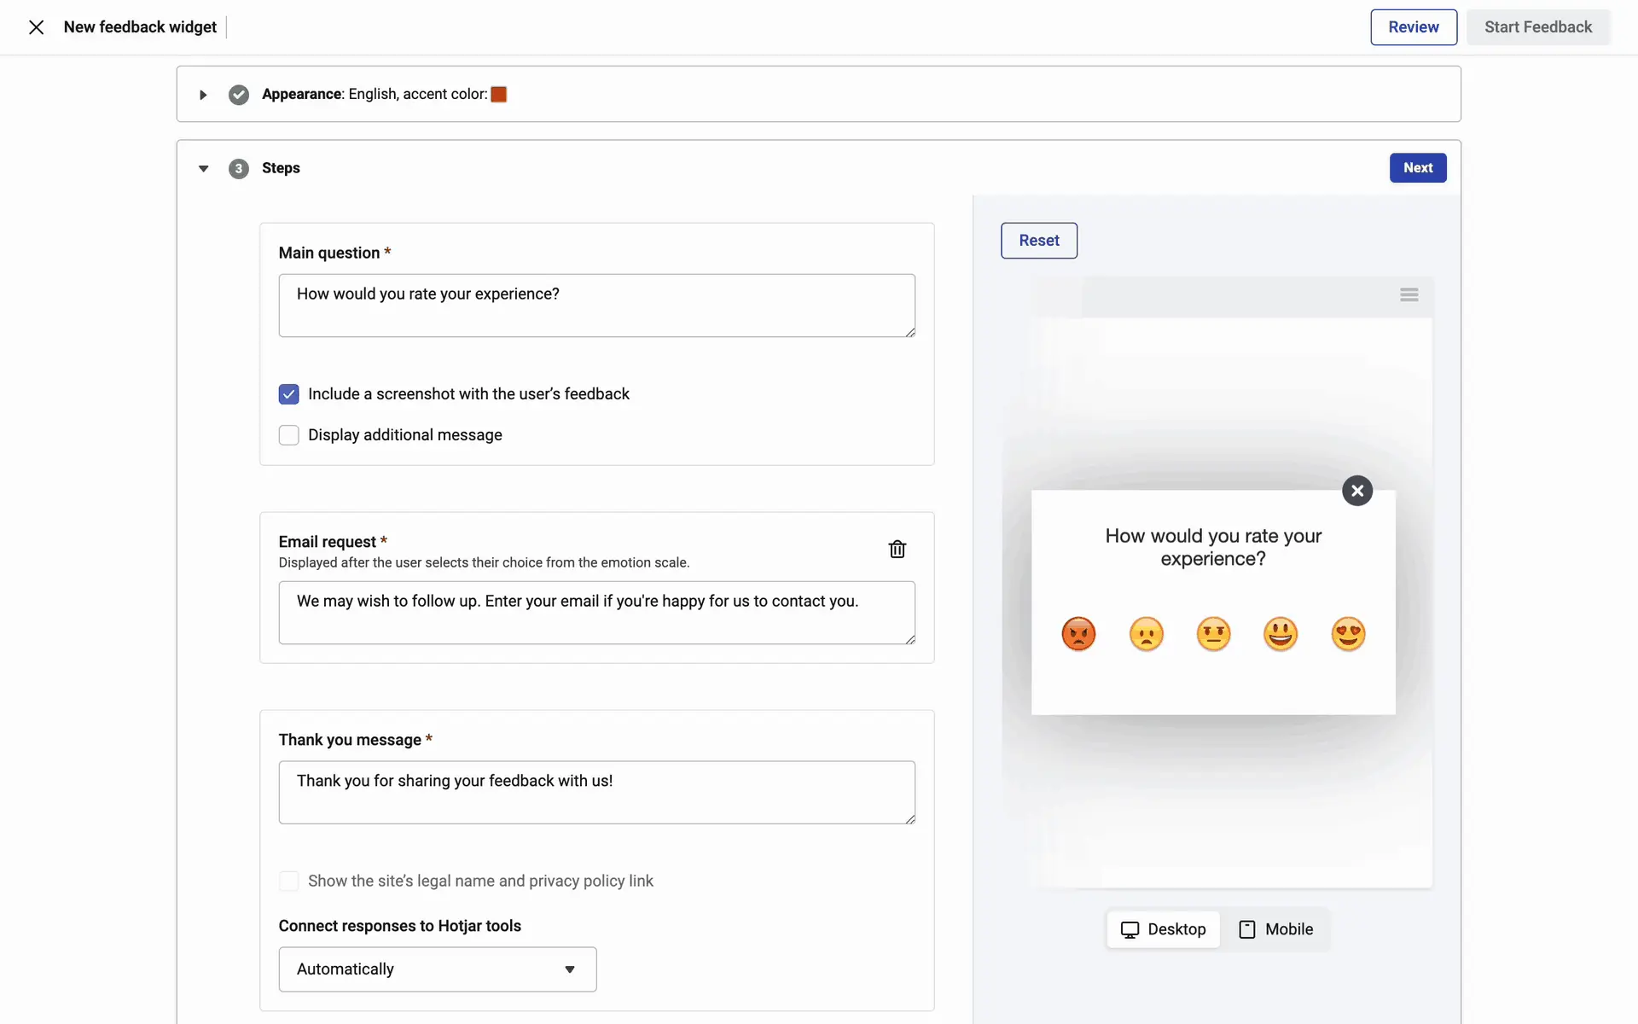The width and height of the screenshot is (1638, 1024).
Task: Enable Display additional message checkbox
Action: (x=289, y=435)
